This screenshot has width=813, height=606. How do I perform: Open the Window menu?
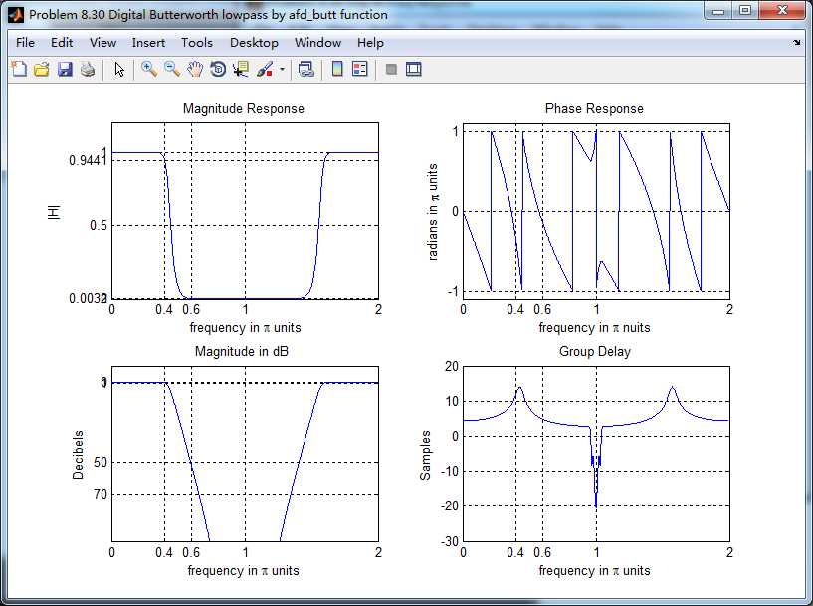pyautogui.click(x=317, y=43)
